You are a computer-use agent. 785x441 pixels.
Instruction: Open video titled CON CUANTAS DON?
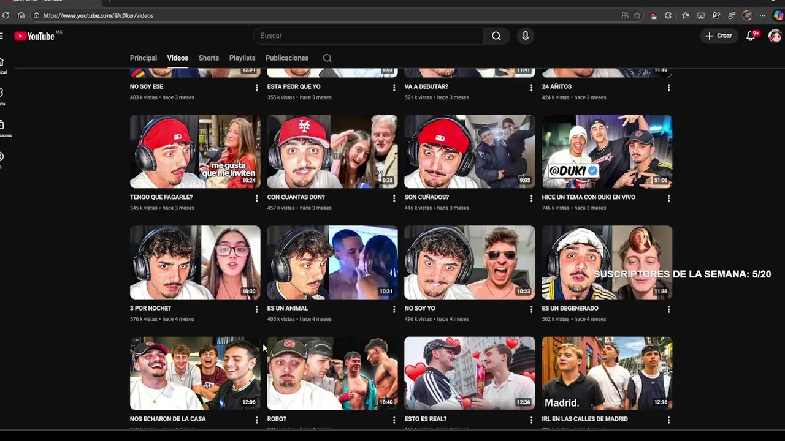296,197
